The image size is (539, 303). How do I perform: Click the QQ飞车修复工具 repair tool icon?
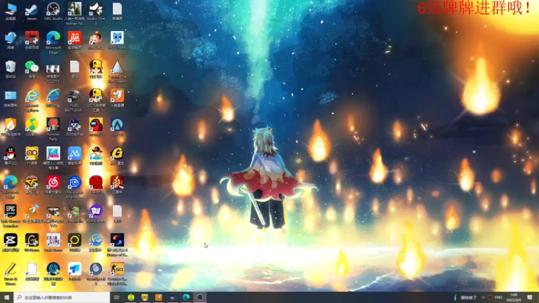coord(96,100)
